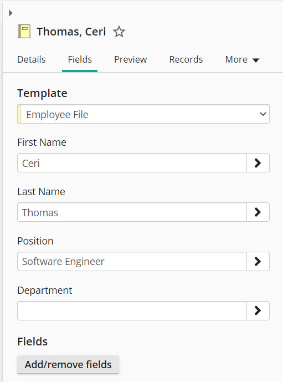Switch to the Records tab
The image size is (283, 382).
pos(186,60)
